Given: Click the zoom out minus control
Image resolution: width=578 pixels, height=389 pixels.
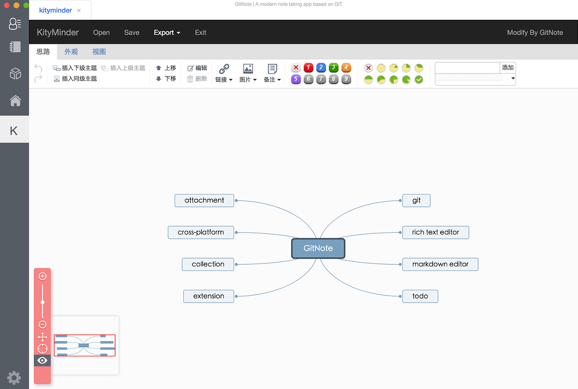Looking at the screenshot, I should point(42,325).
